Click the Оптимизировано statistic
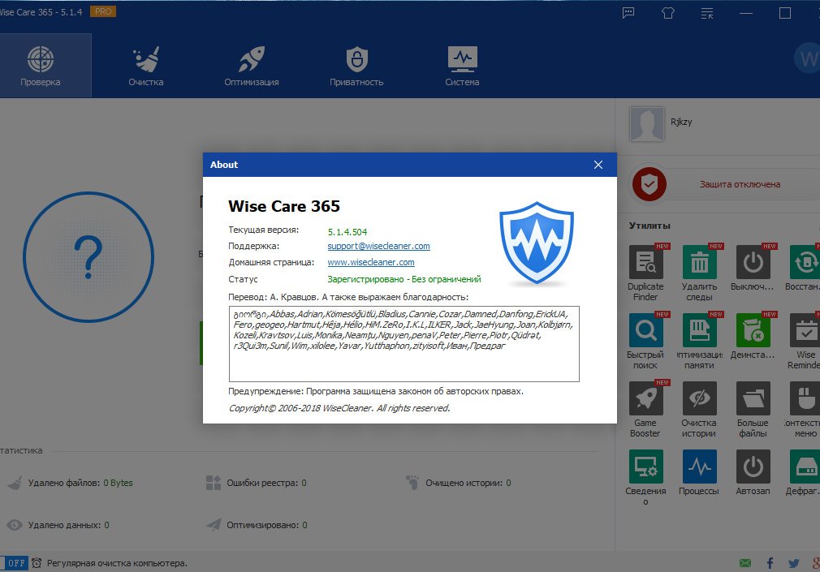Viewport: 820px width, 572px height. 267,525
